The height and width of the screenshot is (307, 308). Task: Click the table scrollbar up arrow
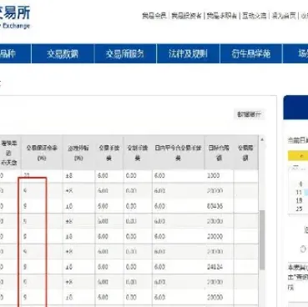coord(262,139)
